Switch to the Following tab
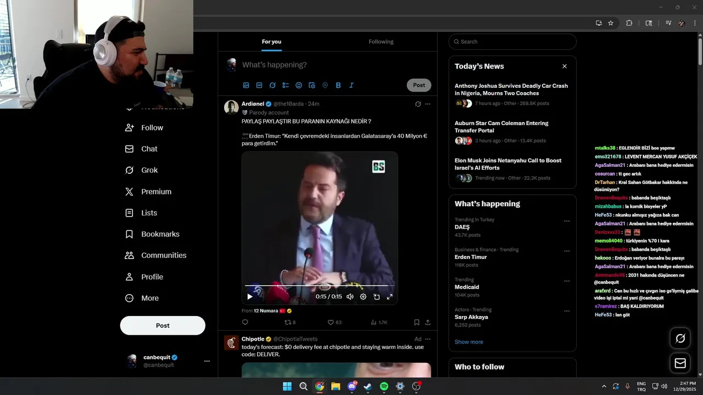 point(381,42)
